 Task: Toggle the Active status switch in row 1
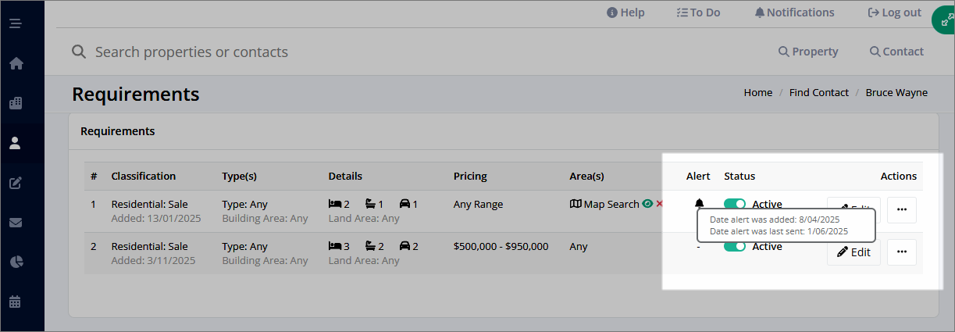[x=735, y=205]
